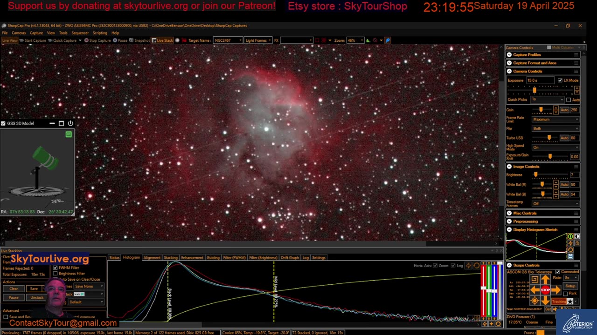
Task: Toggle the horizontal axis Zoom checkbox
Action: pyautogui.click(x=435, y=266)
